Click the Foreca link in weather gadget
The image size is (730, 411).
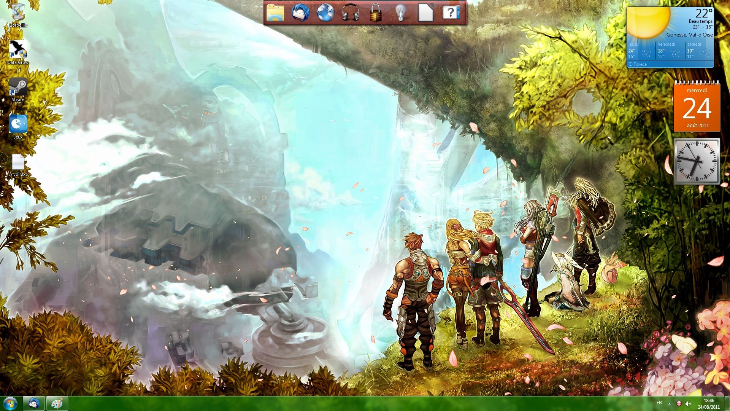coord(638,64)
